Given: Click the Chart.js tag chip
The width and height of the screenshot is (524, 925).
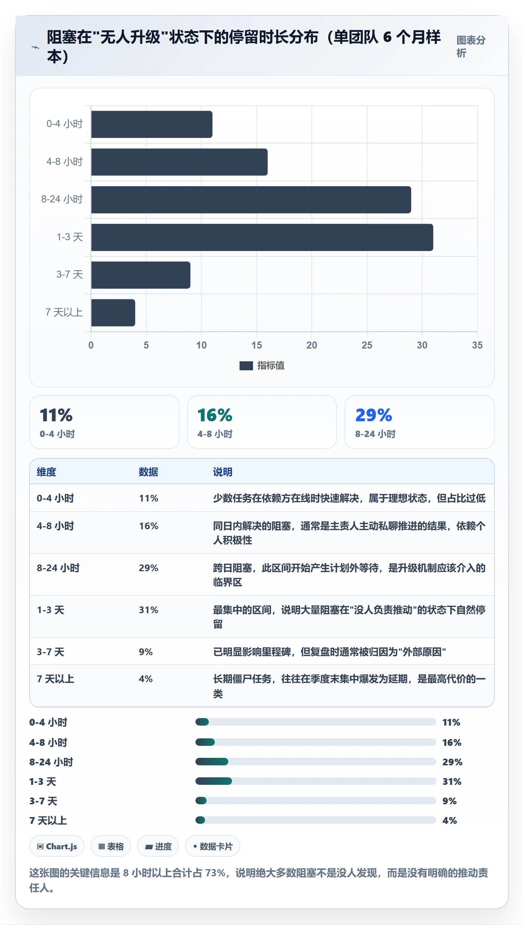Looking at the screenshot, I should pos(57,846).
